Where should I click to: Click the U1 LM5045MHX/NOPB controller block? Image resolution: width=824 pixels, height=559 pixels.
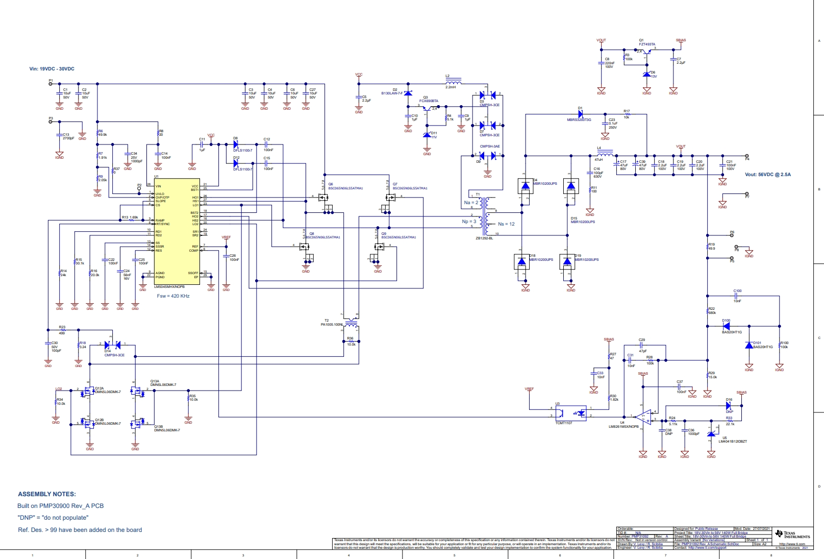[177, 231]
